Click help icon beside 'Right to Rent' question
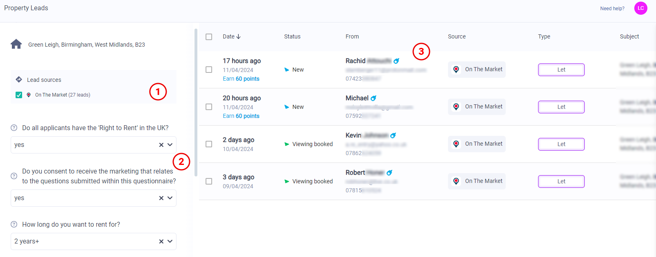 pyautogui.click(x=14, y=128)
